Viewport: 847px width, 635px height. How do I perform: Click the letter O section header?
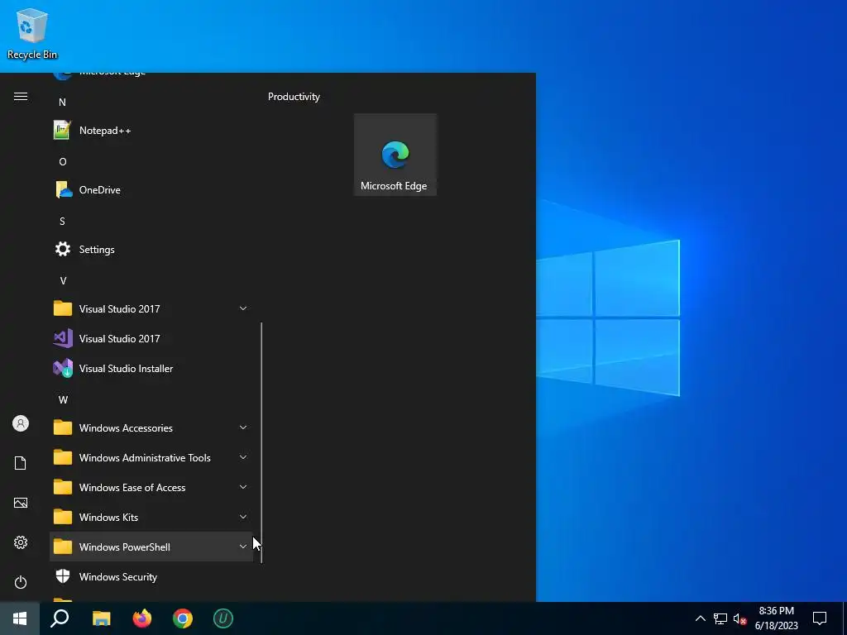pyautogui.click(x=63, y=161)
